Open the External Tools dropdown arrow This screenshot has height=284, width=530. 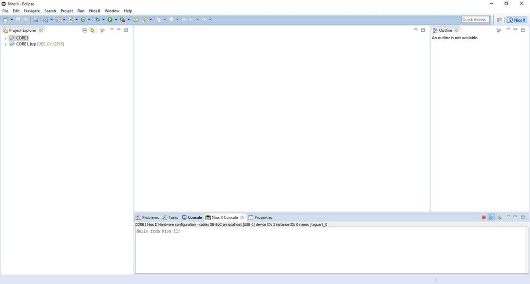pos(129,20)
